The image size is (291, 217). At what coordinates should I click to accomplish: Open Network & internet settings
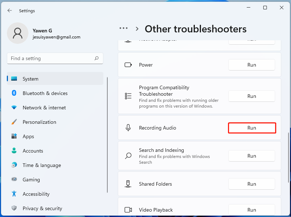(55, 108)
